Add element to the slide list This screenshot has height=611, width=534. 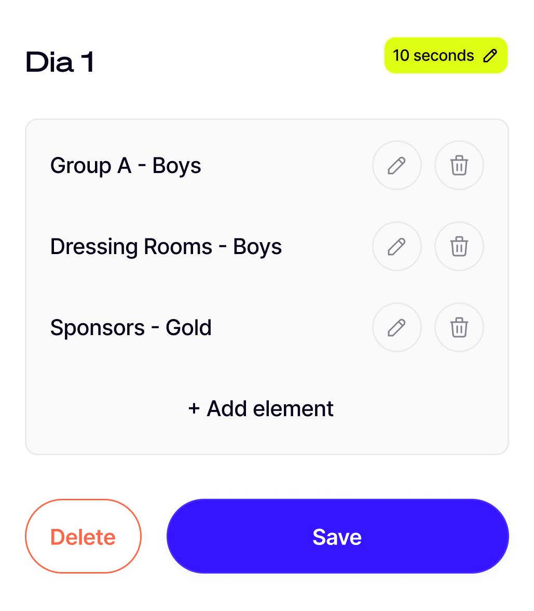click(x=269, y=409)
